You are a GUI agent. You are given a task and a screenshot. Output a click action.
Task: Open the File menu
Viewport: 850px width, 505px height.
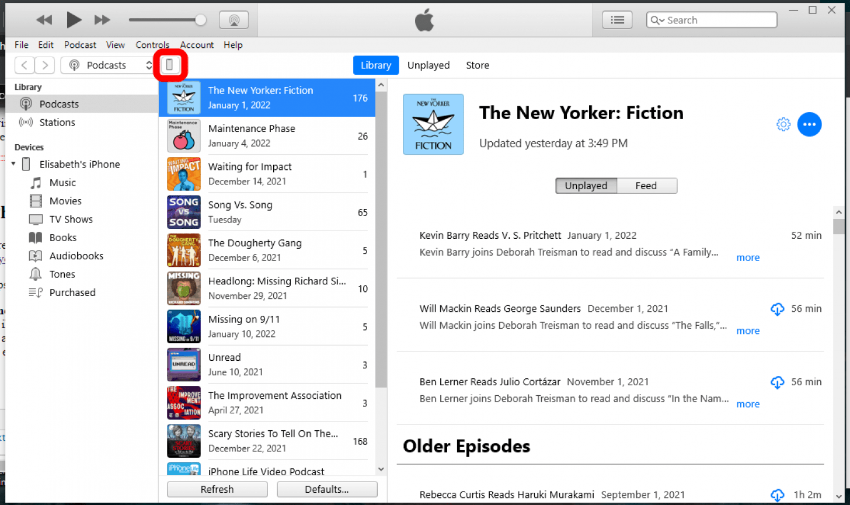coord(22,45)
